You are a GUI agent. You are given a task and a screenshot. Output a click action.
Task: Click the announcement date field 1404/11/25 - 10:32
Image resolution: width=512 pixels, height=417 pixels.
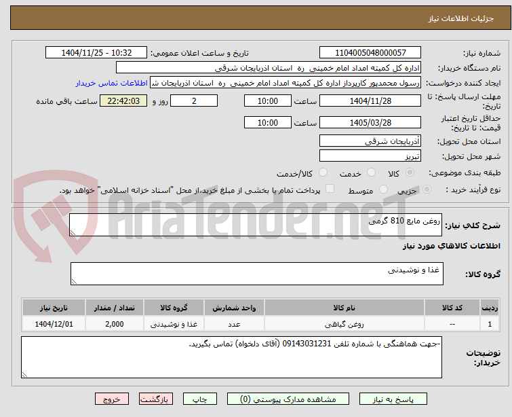[x=96, y=53]
